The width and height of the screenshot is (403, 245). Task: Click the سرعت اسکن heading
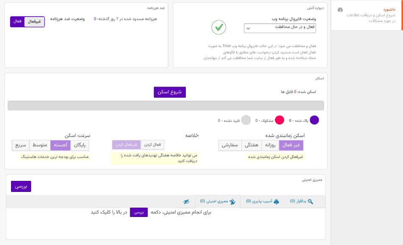tap(77, 135)
